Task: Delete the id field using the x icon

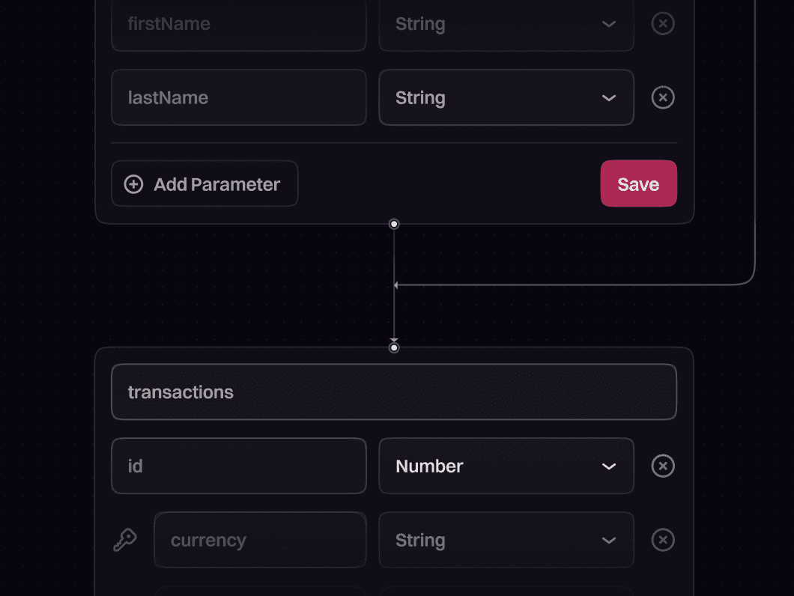Action: coord(663,466)
